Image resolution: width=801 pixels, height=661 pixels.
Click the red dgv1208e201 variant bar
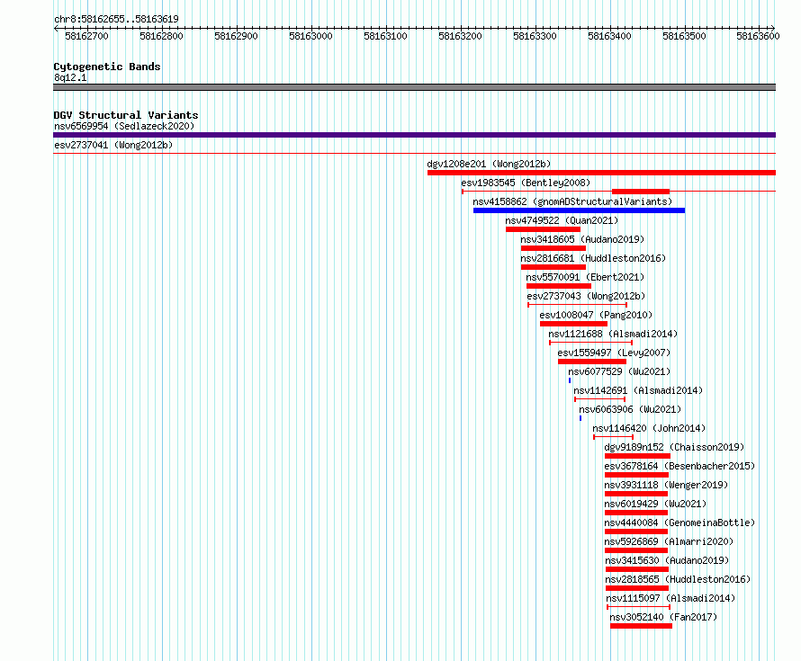click(x=601, y=173)
